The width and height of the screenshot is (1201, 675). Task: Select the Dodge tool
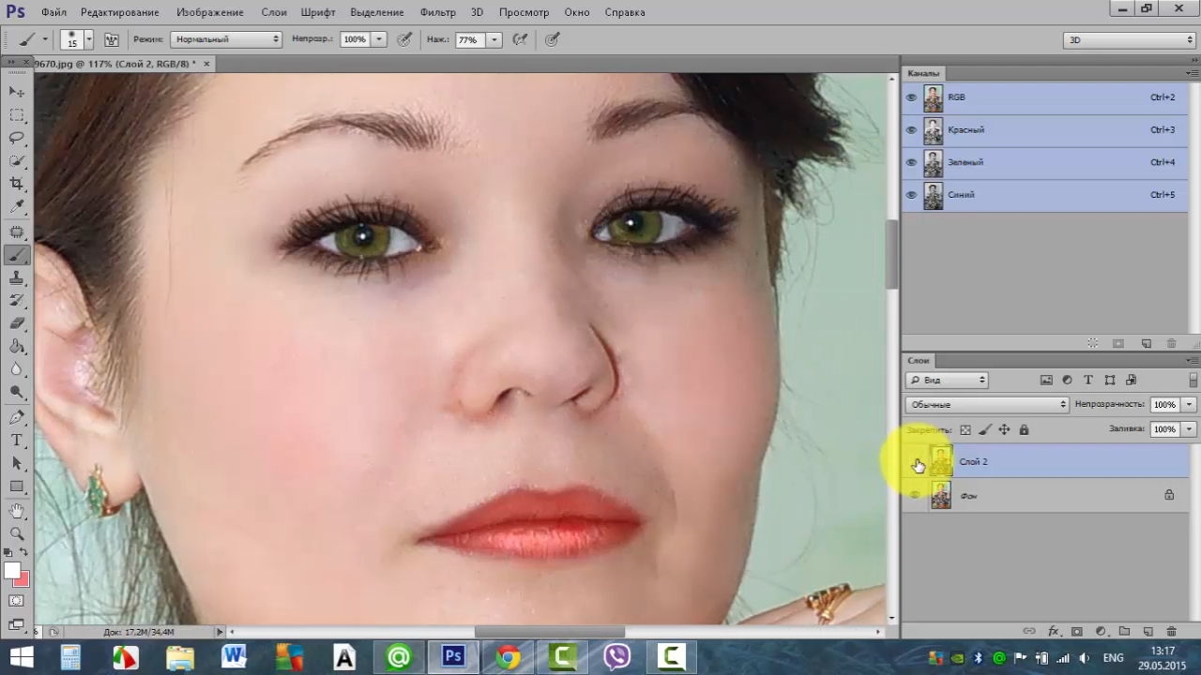click(x=17, y=393)
